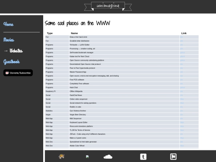Screen dimensions: 216x162
Task: Click the Vegan type cell
Action: point(57,115)
